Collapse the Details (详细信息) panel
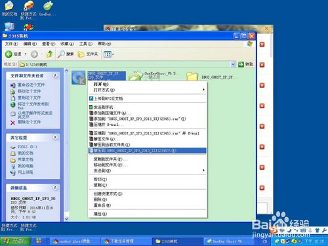Screen dimensions: 328x246 click(55, 188)
